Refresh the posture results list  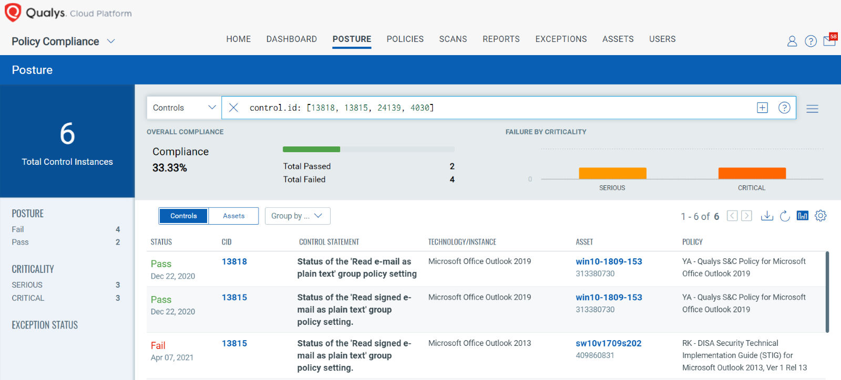(785, 216)
